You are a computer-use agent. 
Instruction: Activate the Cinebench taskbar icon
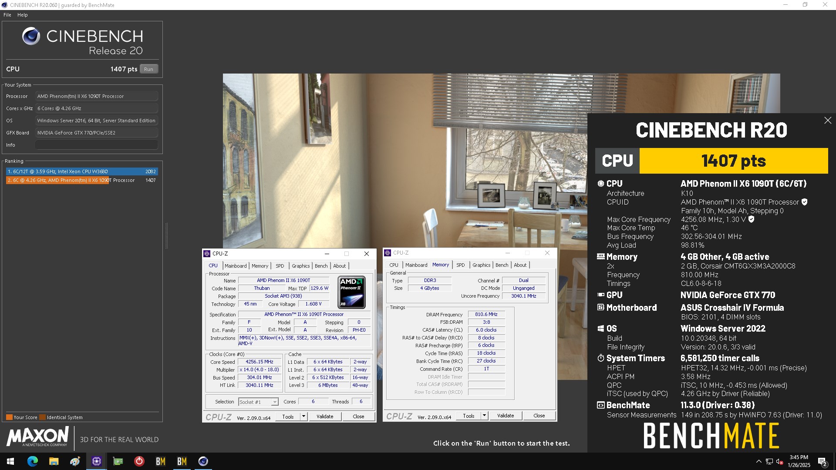point(203,461)
